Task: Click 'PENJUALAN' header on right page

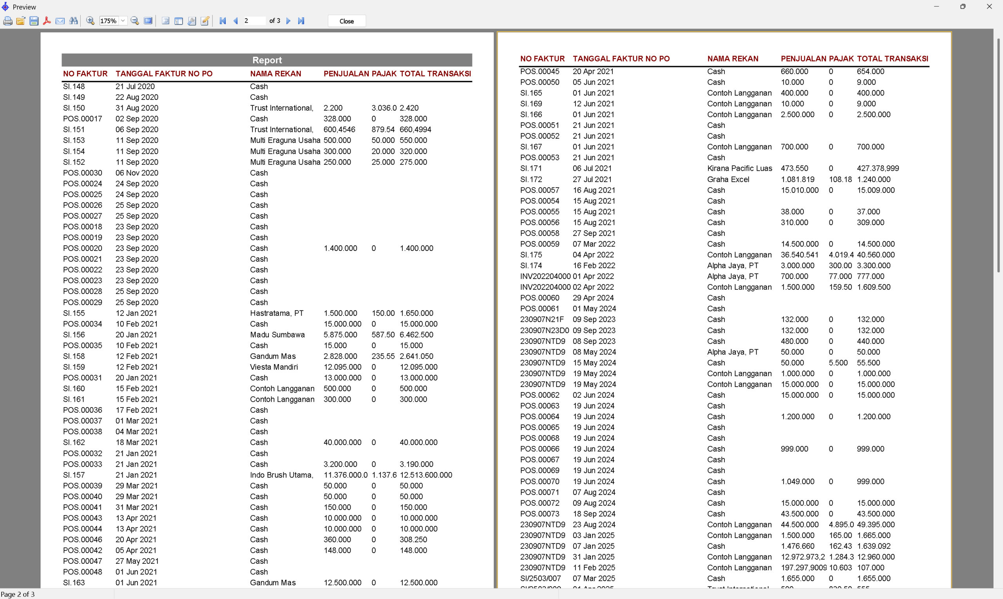Action: (804, 59)
